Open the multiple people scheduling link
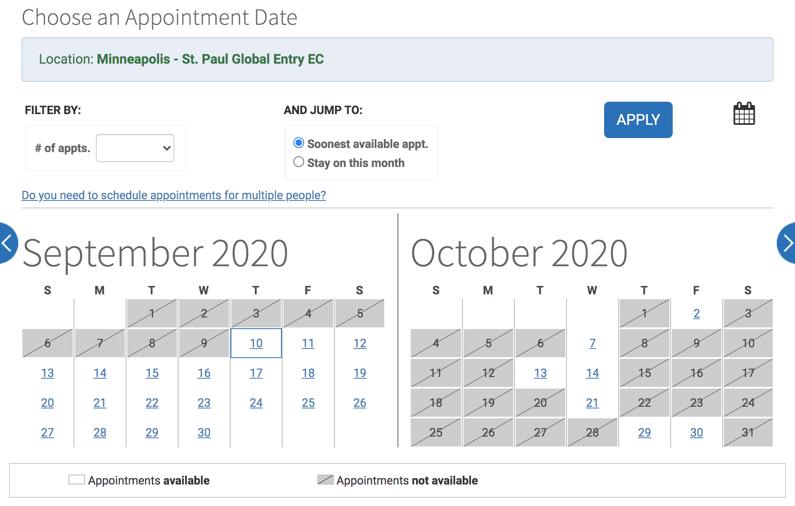The width and height of the screenshot is (795, 506). (x=173, y=195)
